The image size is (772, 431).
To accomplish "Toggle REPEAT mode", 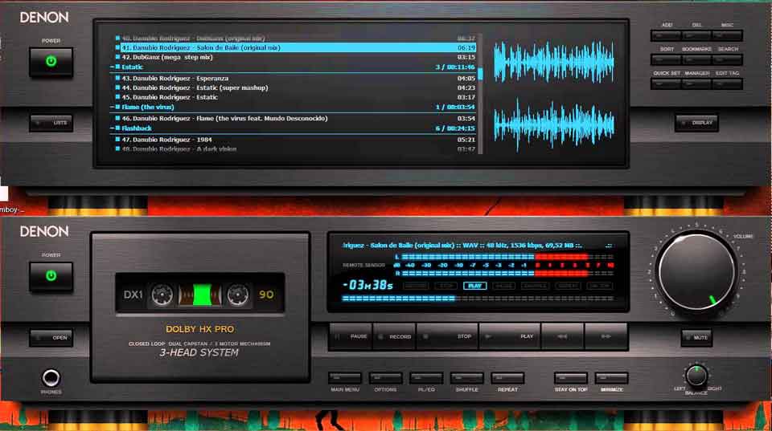I will pyautogui.click(x=507, y=378).
